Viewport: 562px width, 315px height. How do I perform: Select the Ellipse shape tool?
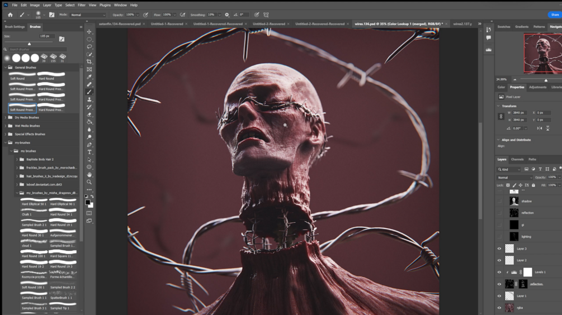point(89,167)
